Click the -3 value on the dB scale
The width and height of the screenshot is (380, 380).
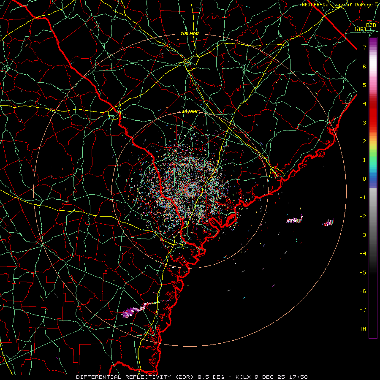363,235
